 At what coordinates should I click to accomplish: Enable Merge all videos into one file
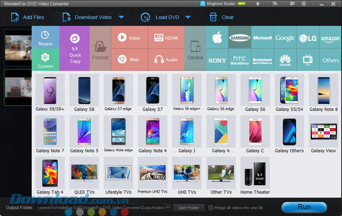(x=210, y=207)
